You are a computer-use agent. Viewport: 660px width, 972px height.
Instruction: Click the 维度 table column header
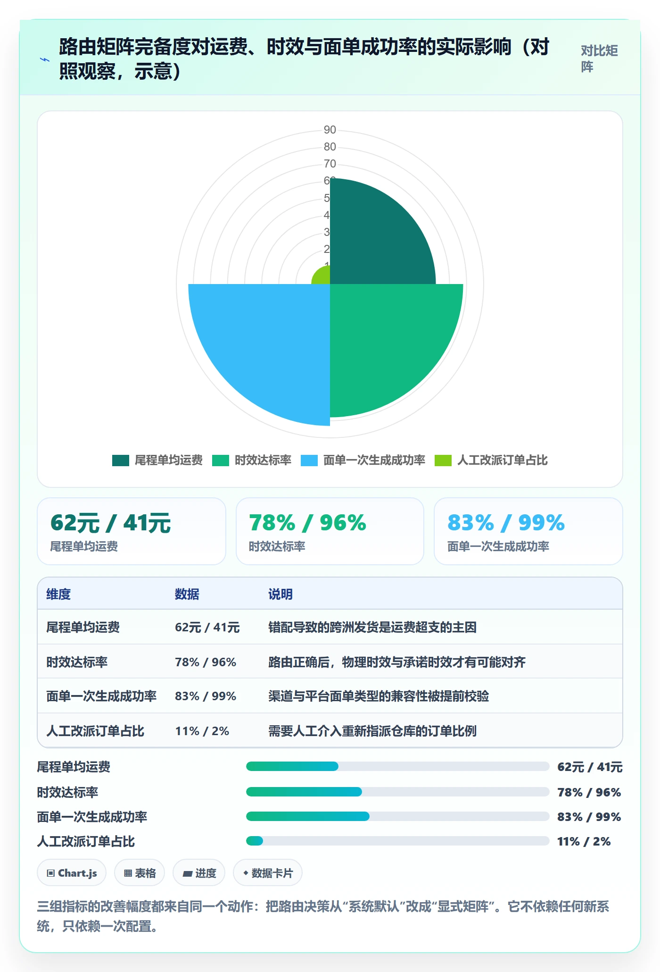click(58, 594)
